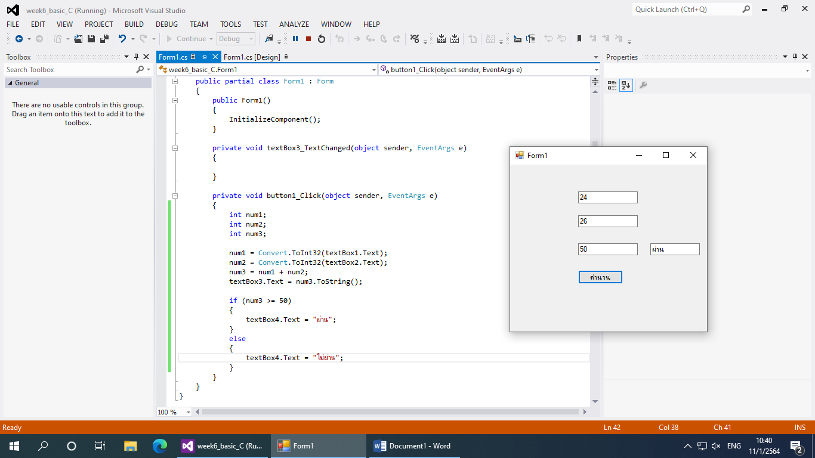Collapse the button1_Click method outline
The width and height of the screenshot is (815, 458).
pyautogui.click(x=175, y=196)
